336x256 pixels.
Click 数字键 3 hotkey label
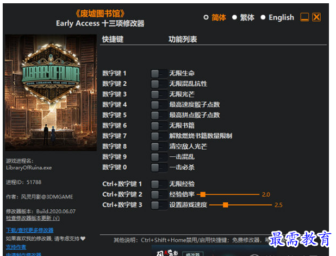pos(114,94)
